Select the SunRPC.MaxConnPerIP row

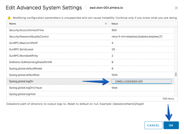coord(90,43)
